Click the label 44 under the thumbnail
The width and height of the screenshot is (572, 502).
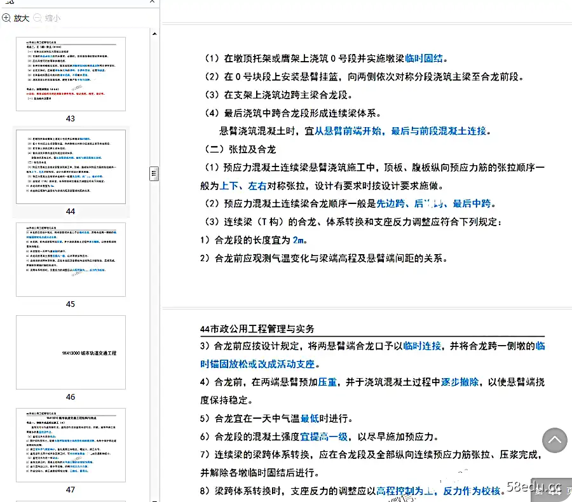[71, 211]
